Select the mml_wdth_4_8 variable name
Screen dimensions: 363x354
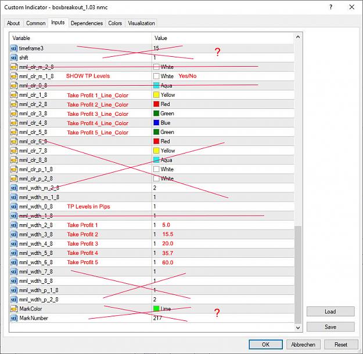36,244
